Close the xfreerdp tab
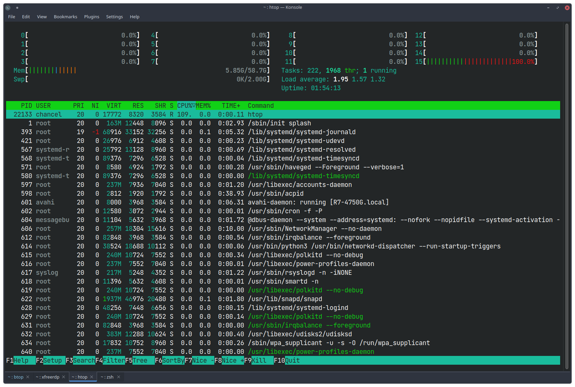This screenshot has width=575, height=387. (64, 377)
